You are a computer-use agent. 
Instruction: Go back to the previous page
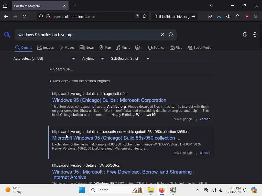(6, 17)
